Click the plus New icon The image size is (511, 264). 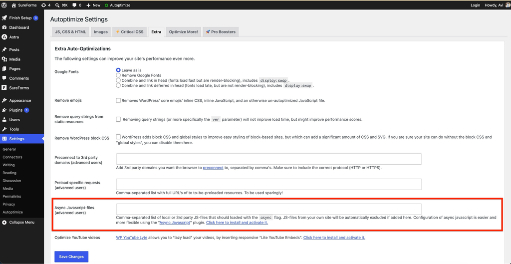tap(88, 5)
